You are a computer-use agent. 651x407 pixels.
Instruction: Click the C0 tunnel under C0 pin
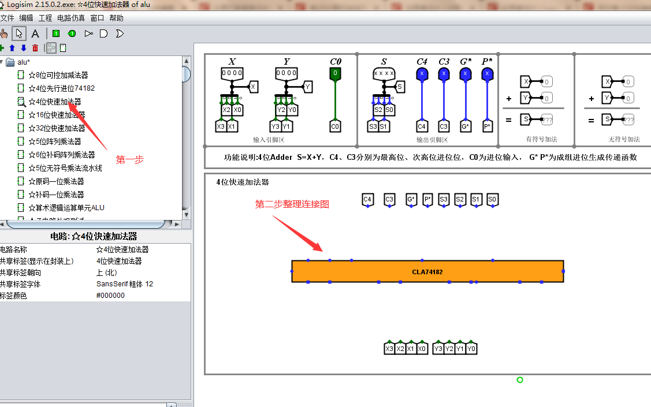335,126
